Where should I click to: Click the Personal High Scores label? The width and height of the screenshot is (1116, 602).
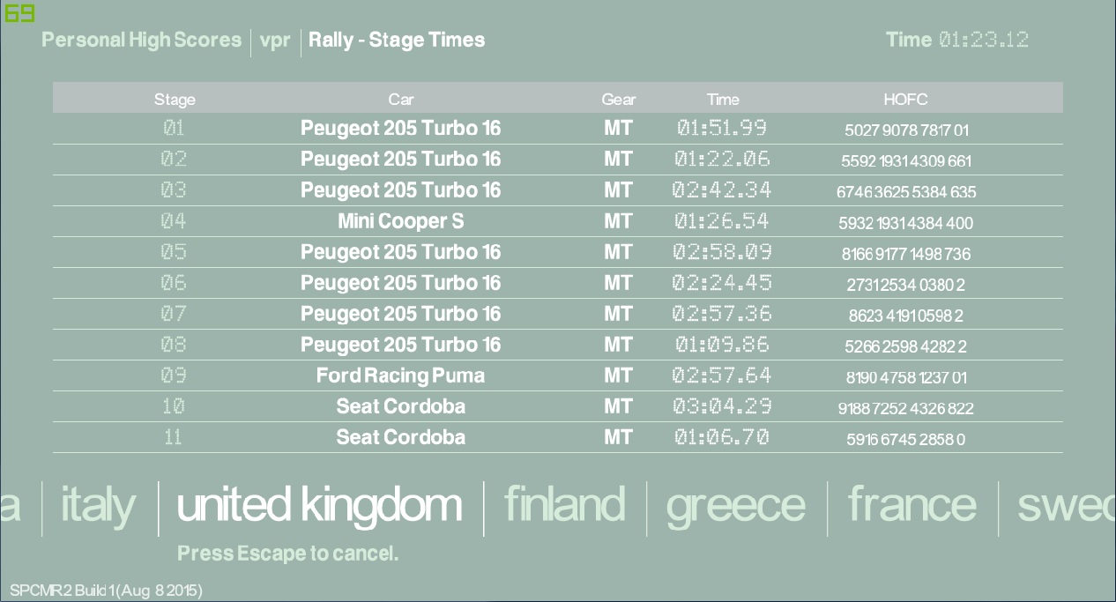pos(141,40)
